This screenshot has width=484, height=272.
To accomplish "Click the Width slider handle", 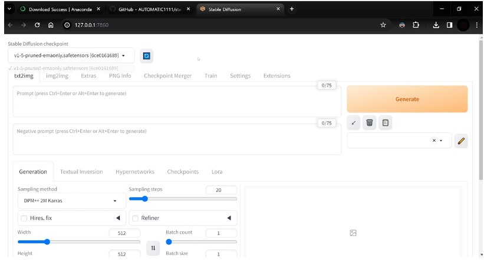I will (x=47, y=242).
